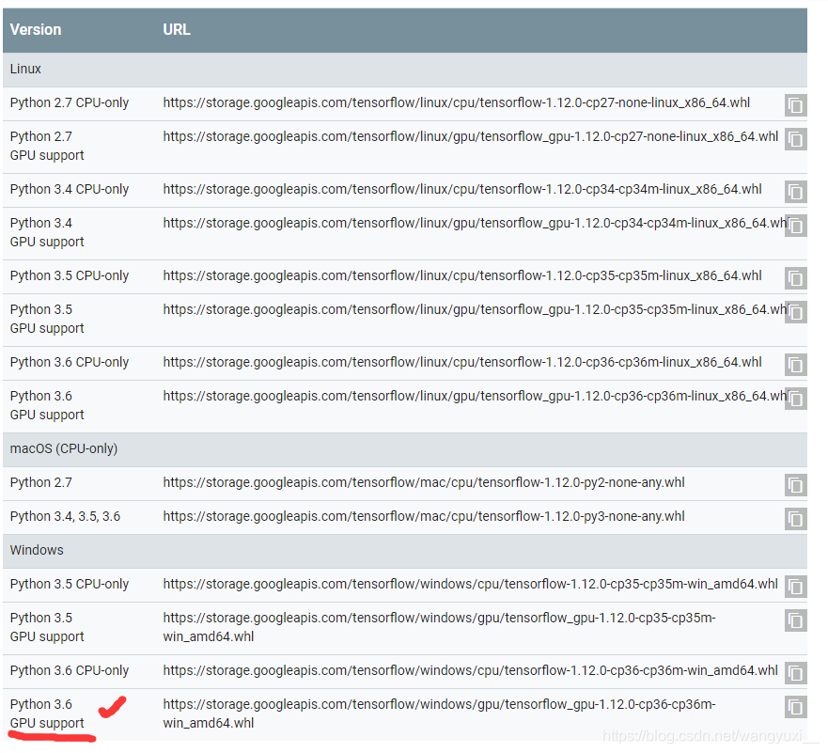Copy the Linux Python 3.4 GPU support URL
Viewport: 828px width, 753px height.
(795, 226)
